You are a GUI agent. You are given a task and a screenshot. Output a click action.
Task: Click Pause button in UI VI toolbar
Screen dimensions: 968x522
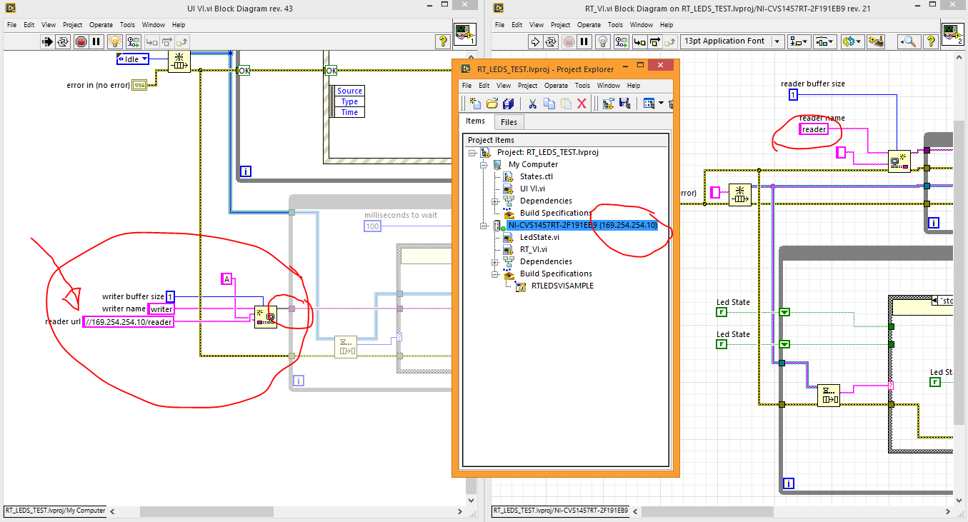96,41
